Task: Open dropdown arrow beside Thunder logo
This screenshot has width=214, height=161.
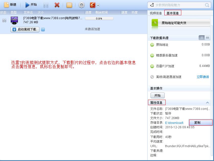Action: 98,5
